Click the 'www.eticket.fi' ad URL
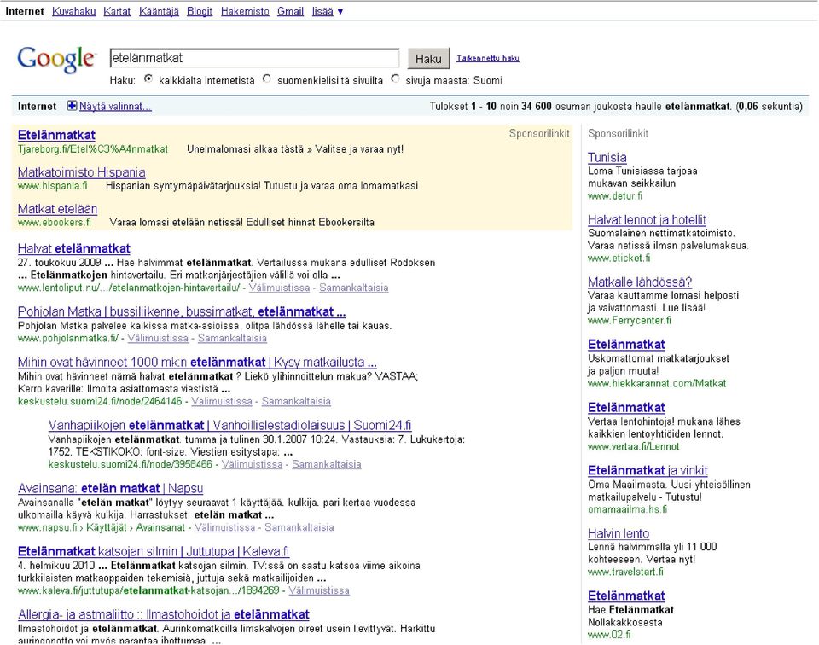 pos(619,259)
